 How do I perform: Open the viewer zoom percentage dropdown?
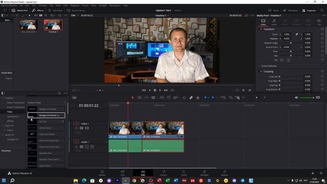[75, 15]
